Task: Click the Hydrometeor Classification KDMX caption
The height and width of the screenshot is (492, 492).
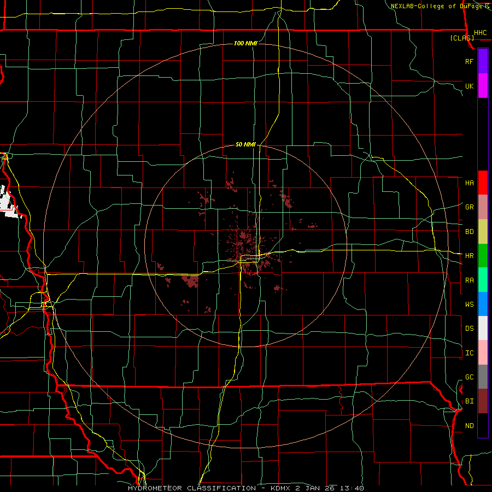Action: [x=246, y=488]
